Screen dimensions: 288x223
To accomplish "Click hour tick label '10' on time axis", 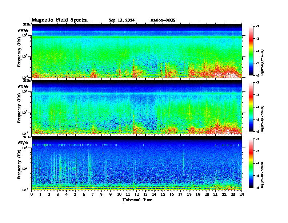I will [119, 194].
